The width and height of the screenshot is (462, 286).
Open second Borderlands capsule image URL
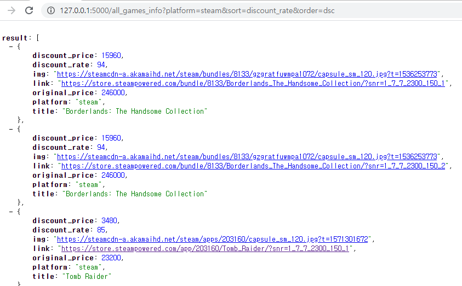point(247,156)
